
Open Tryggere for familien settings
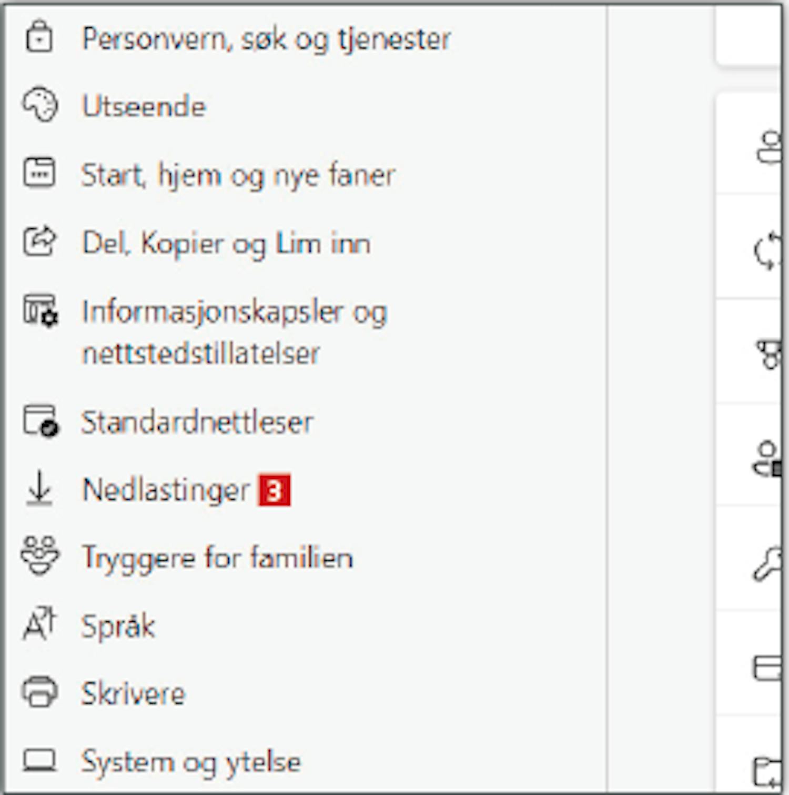[218, 558]
